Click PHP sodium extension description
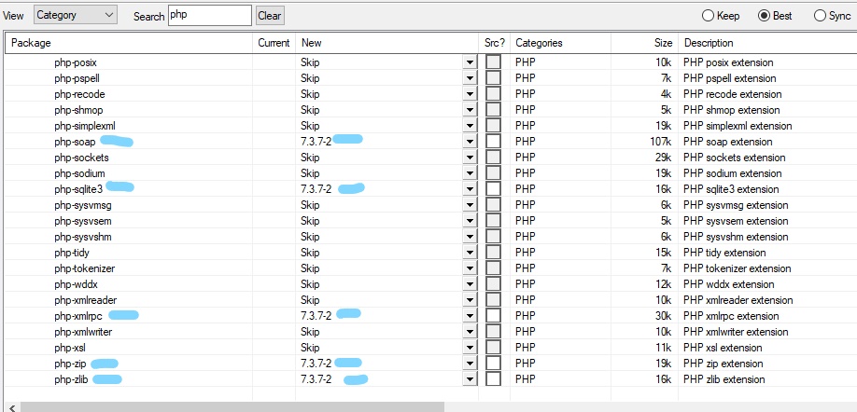Screen dimensions: 857x412 (733, 173)
